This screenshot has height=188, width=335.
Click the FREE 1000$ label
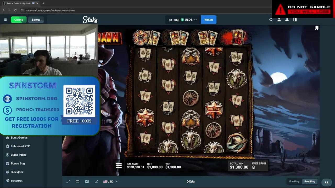pos(79,121)
